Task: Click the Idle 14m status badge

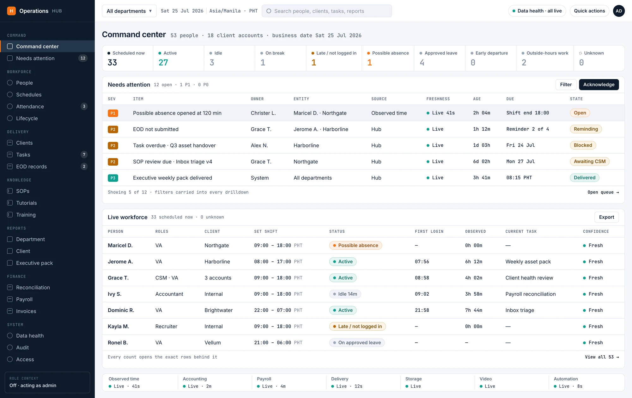Action: coord(345,294)
